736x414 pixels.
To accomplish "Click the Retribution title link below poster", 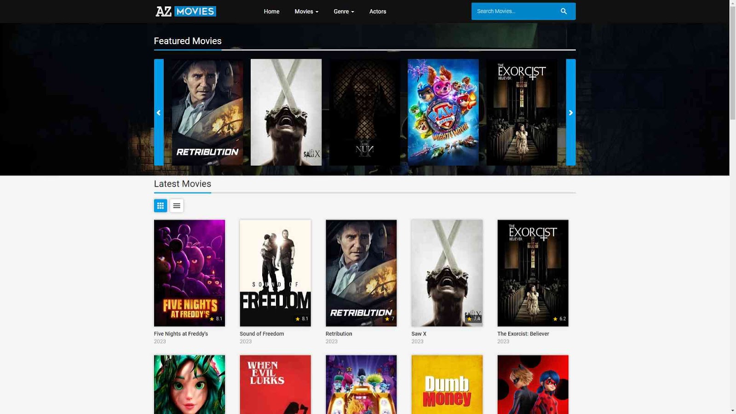I will point(339,334).
